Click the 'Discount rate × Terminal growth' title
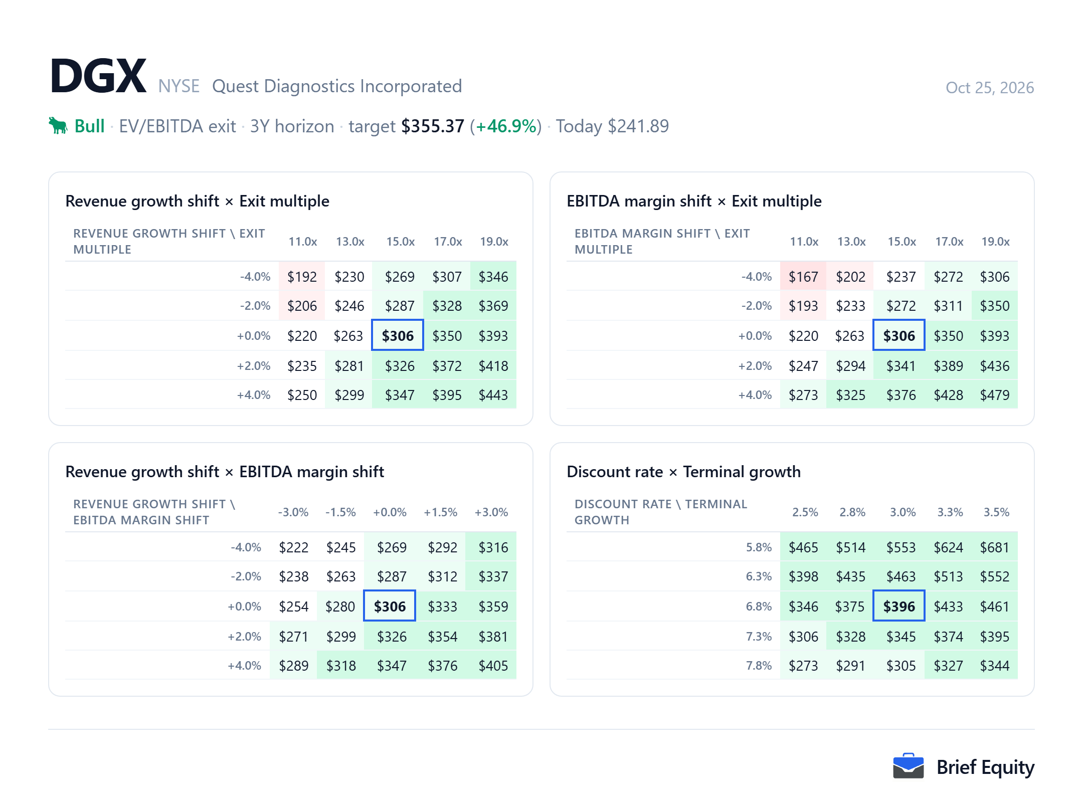 (683, 472)
